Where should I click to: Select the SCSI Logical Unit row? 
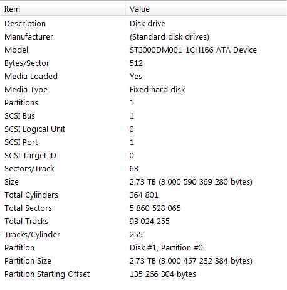coord(143,129)
